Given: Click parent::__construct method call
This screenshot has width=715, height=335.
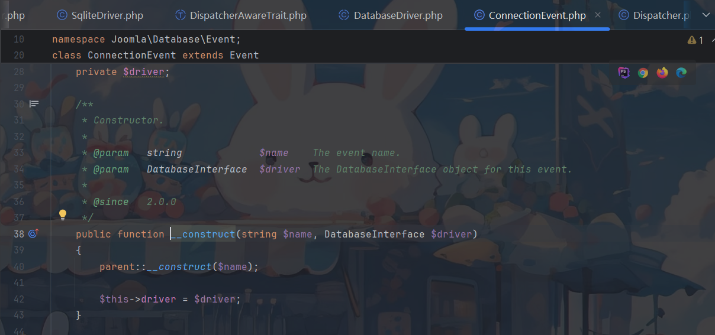Looking at the screenshot, I should tap(182, 267).
